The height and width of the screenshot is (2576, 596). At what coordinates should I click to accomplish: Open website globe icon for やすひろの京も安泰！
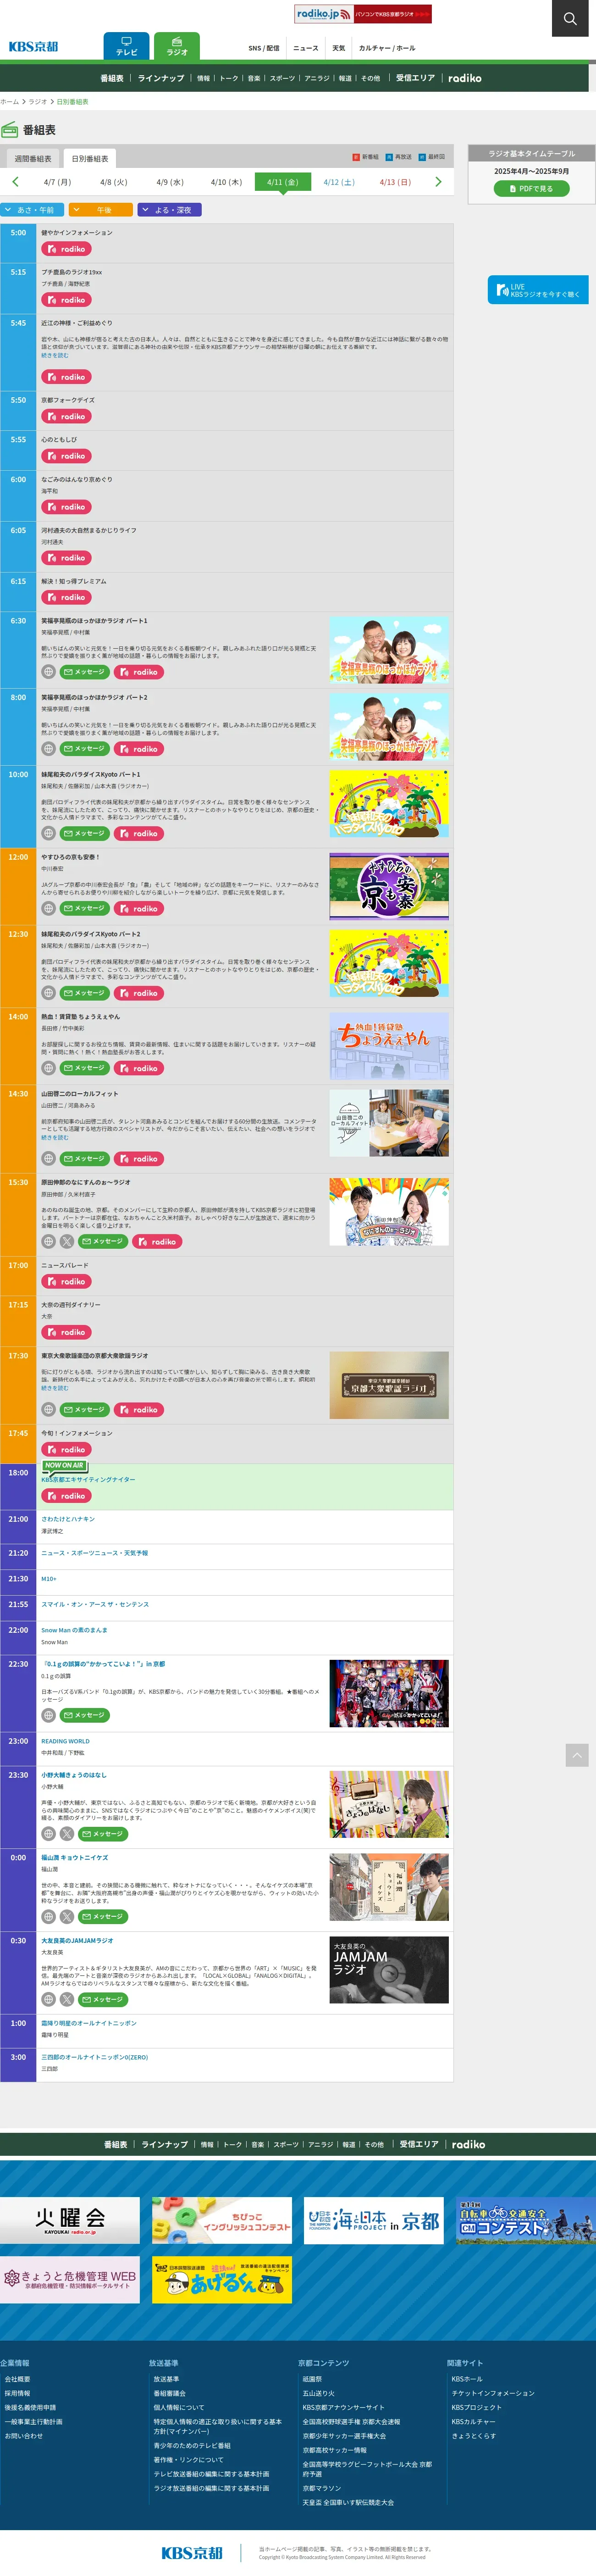48,908
